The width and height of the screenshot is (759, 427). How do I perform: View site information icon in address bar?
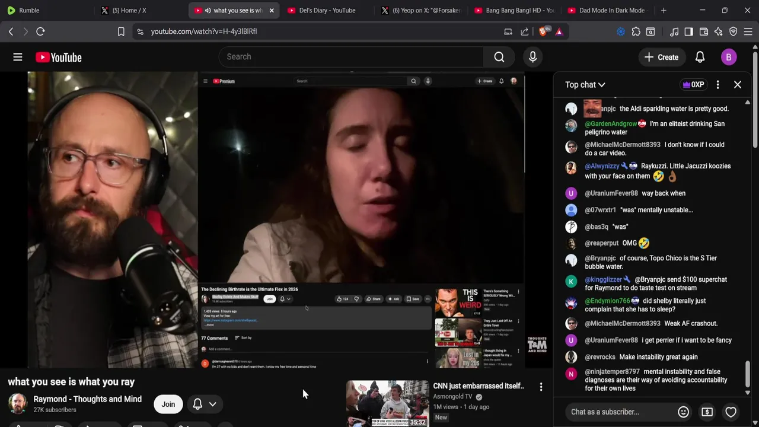coord(140,31)
